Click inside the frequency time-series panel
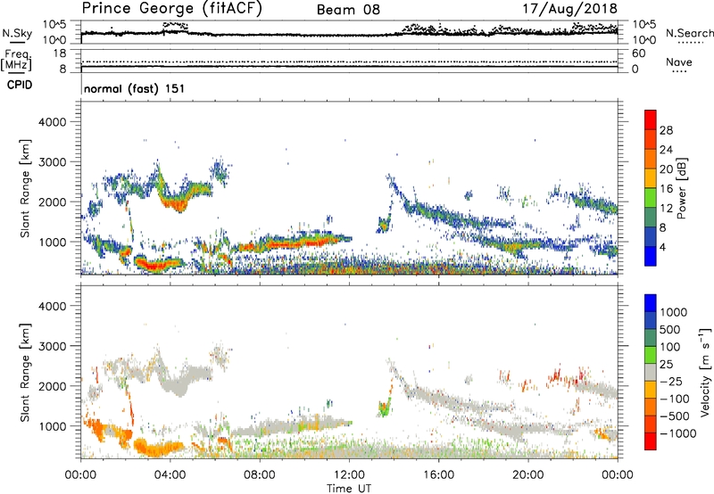Image resolution: width=714 pixels, height=494 pixels. [349, 61]
